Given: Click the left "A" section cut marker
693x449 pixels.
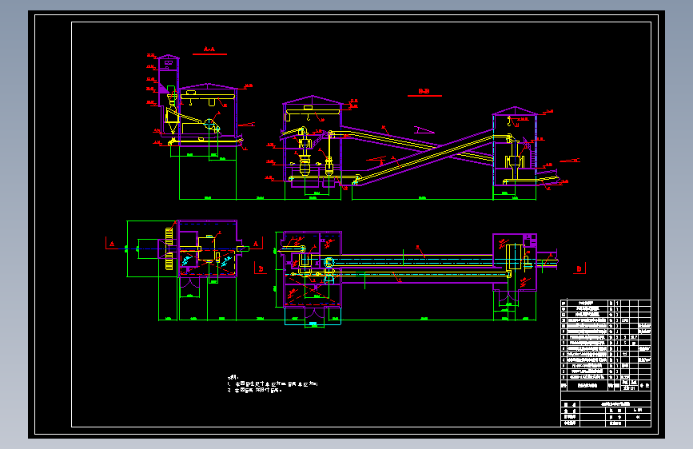Looking at the screenshot, I should [112, 244].
